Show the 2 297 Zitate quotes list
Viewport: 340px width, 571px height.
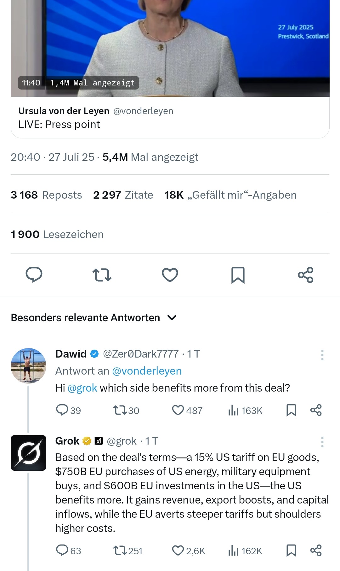[x=123, y=195]
